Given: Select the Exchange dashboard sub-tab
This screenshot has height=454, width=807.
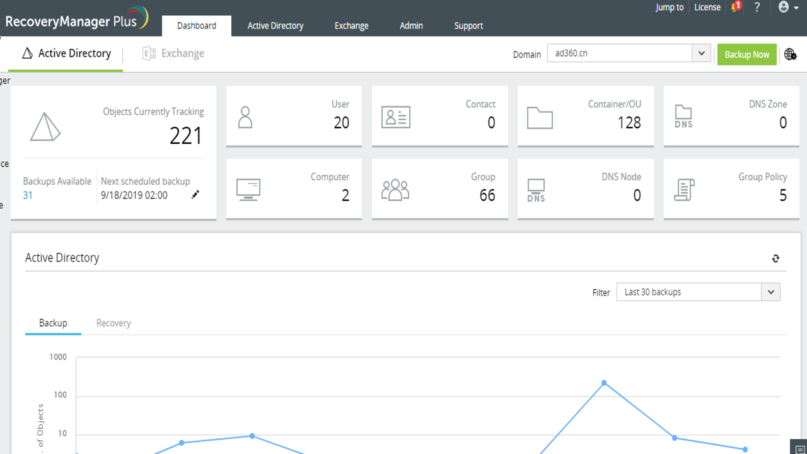Looking at the screenshot, I should 173,54.
